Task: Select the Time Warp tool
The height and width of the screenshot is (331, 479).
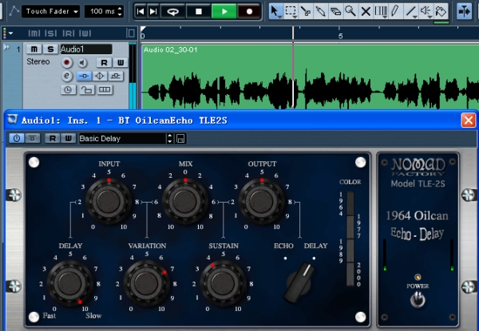Action: point(381,11)
